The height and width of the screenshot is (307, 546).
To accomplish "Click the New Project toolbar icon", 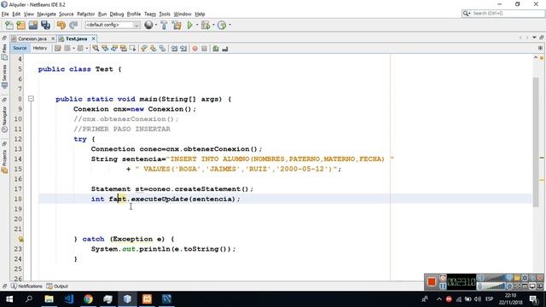I will tap(20, 25).
